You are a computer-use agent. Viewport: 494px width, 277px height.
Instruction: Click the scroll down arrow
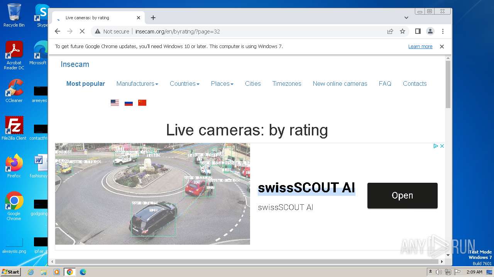click(448, 255)
